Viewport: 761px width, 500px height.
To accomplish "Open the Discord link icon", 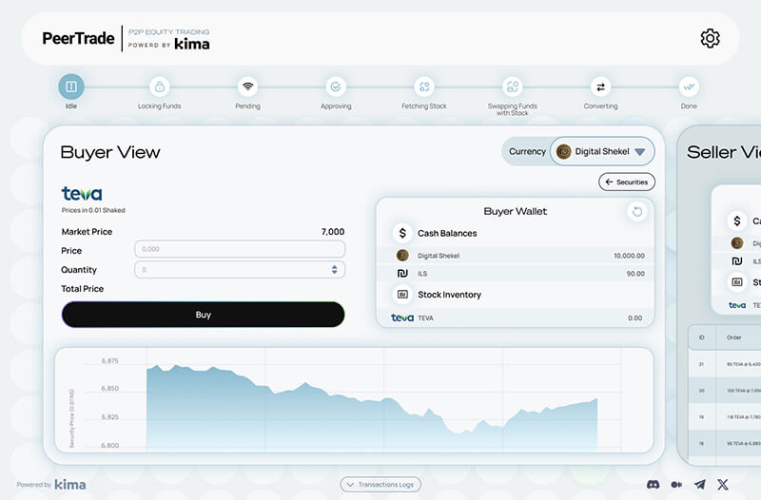I will (x=654, y=485).
